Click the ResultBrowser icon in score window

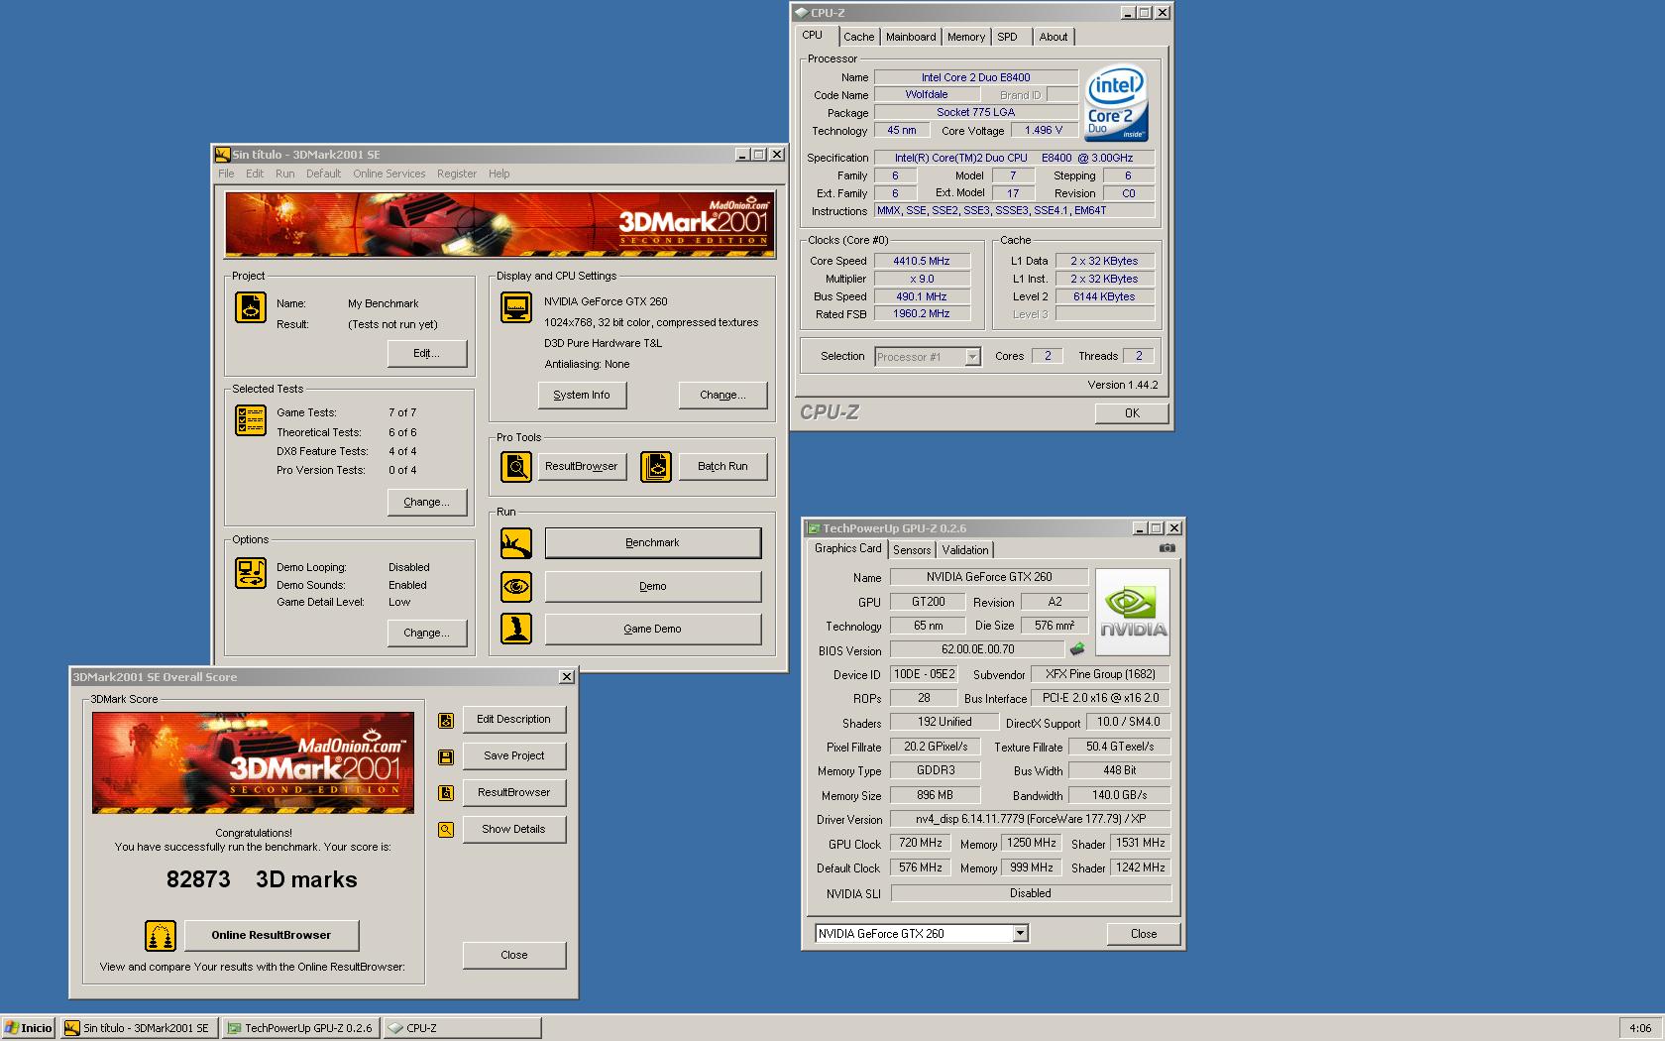[x=446, y=793]
